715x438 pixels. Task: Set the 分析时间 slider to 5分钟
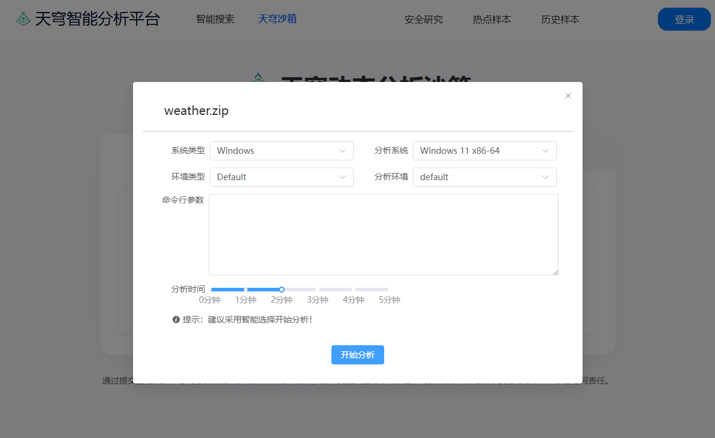[x=390, y=289]
